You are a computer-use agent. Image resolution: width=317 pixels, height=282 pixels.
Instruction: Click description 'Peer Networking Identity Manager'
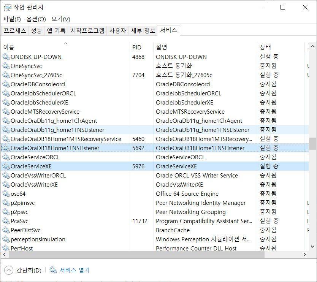pyautogui.click(x=201, y=203)
